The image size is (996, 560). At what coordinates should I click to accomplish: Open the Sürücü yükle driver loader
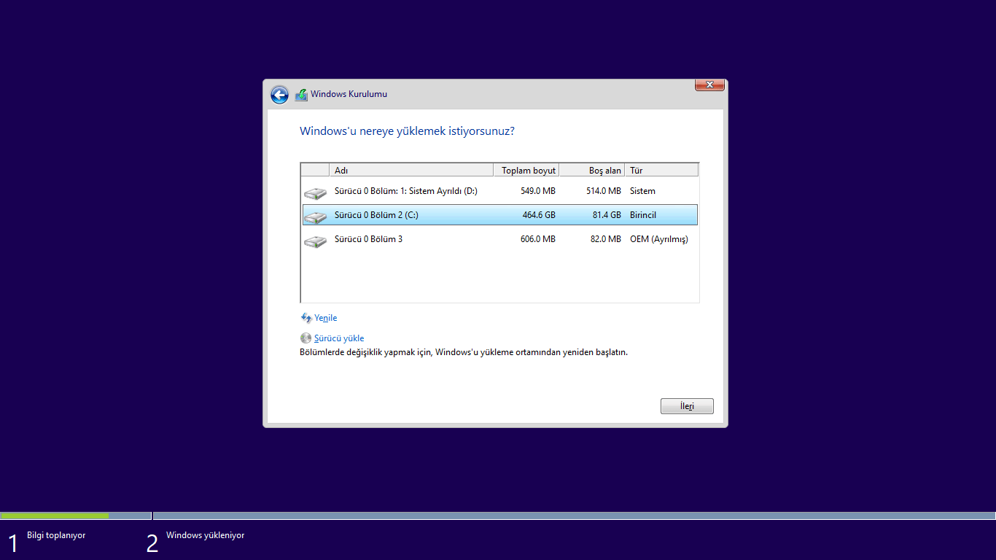[339, 338]
